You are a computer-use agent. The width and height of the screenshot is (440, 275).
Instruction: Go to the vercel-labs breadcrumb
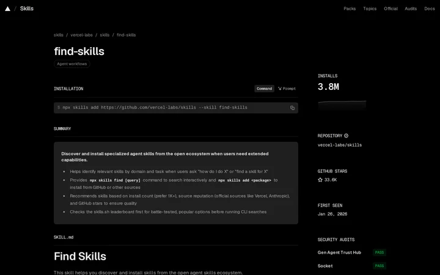click(x=81, y=35)
